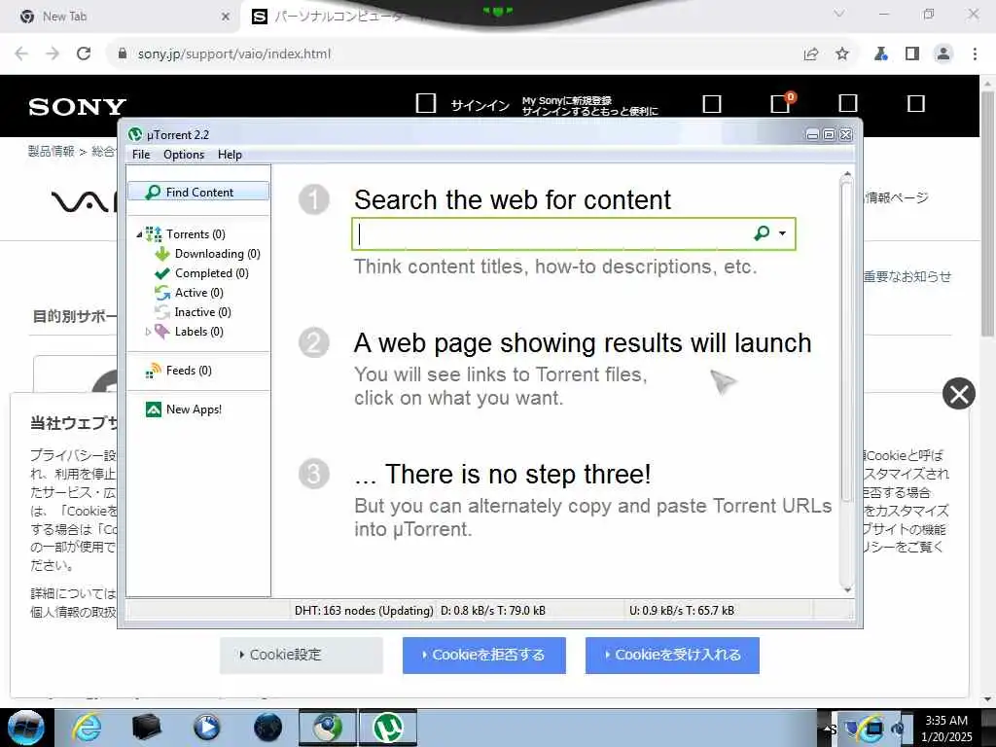Screen dimensions: 996x747
Task: Click the green search magnifier icon
Action: click(x=762, y=233)
